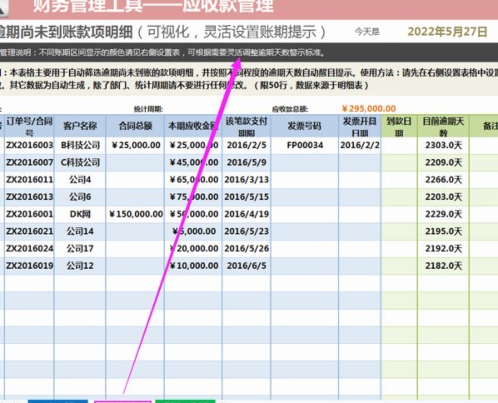
Task: Select the 发票号码 column header
Action: 305,126
